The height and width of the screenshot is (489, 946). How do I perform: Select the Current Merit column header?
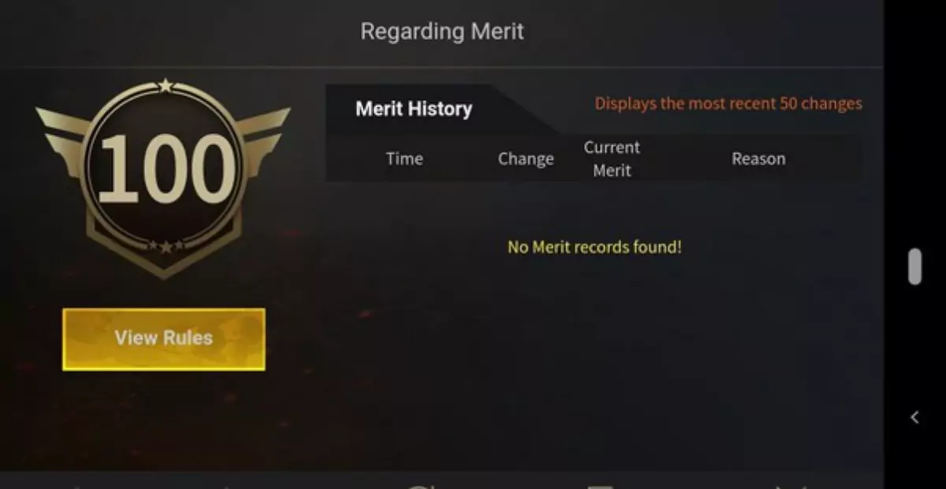(612, 159)
